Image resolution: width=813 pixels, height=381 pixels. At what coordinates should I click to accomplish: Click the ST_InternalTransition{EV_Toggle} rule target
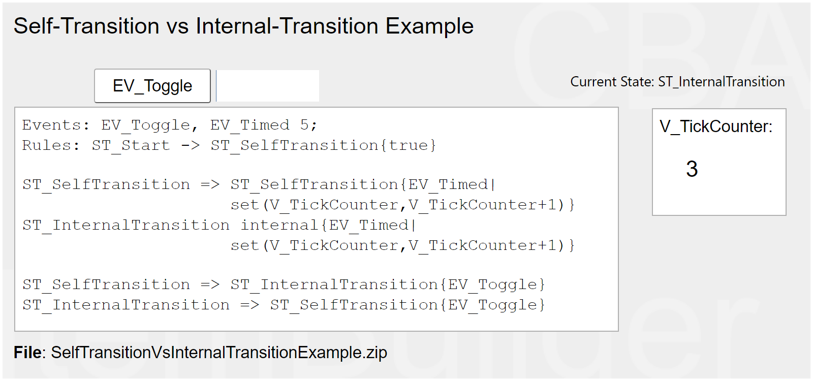click(388, 284)
